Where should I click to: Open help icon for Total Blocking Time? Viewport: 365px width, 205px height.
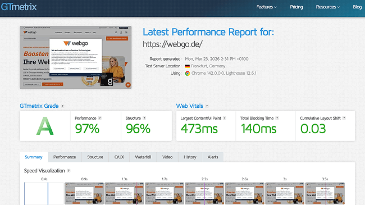(277, 118)
